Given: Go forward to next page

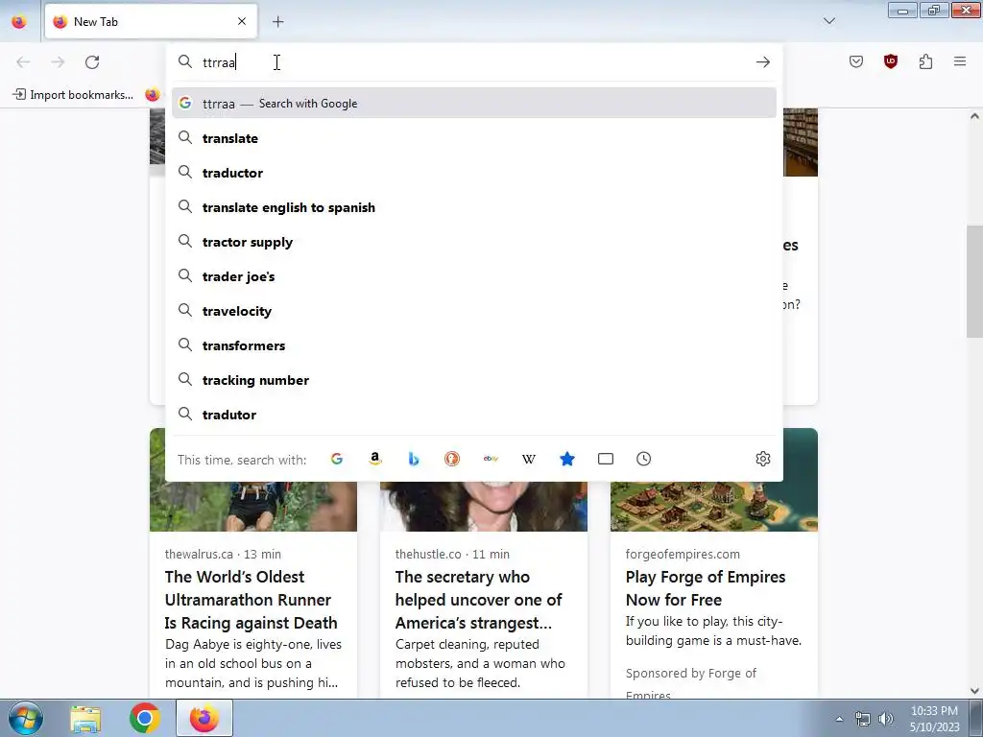Looking at the screenshot, I should 58,62.
